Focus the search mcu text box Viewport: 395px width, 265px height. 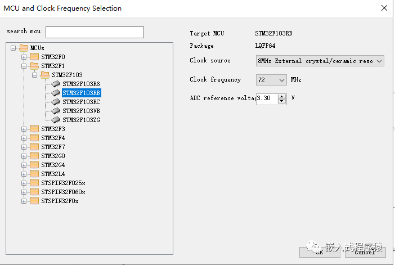pyautogui.click(x=95, y=32)
